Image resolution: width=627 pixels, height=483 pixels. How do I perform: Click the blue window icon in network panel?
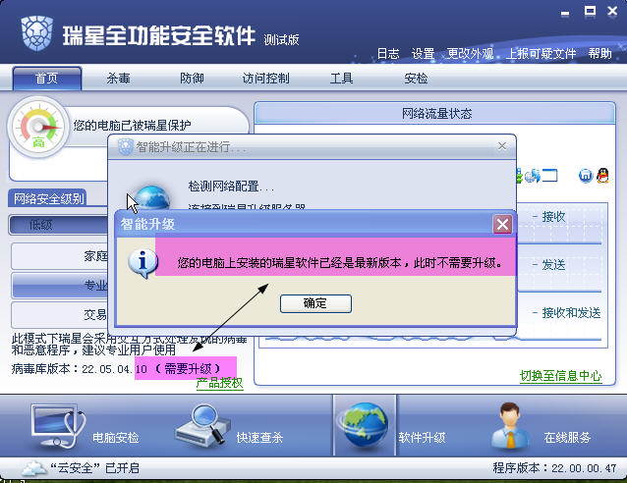549,176
